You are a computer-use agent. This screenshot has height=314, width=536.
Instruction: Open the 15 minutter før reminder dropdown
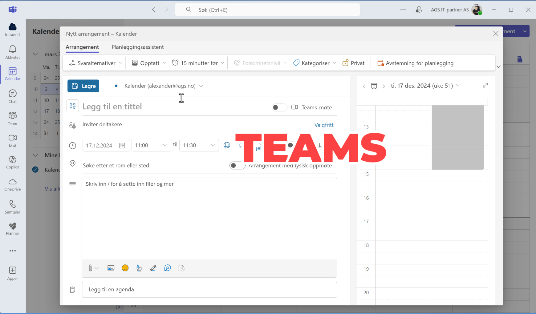pyautogui.click(x=198, y=63)
